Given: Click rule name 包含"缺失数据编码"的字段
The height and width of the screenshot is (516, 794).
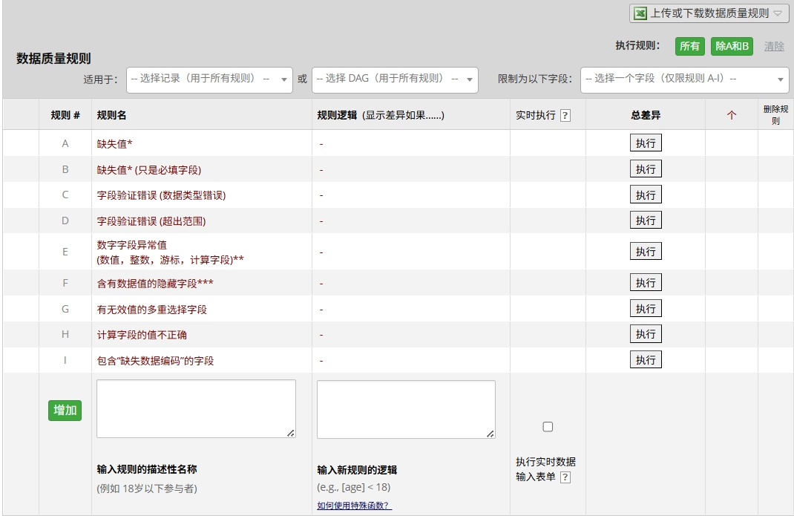Looking at the screenshot, I should [x=155, y=360].
